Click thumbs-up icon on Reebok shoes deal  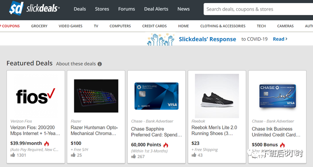click(194, 155)
